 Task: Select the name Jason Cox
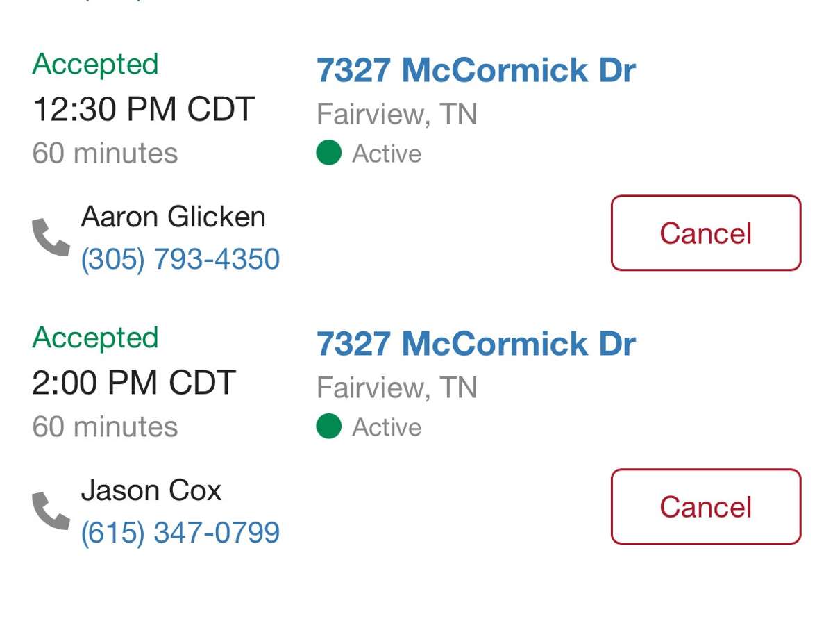click(x=151, y=490)
